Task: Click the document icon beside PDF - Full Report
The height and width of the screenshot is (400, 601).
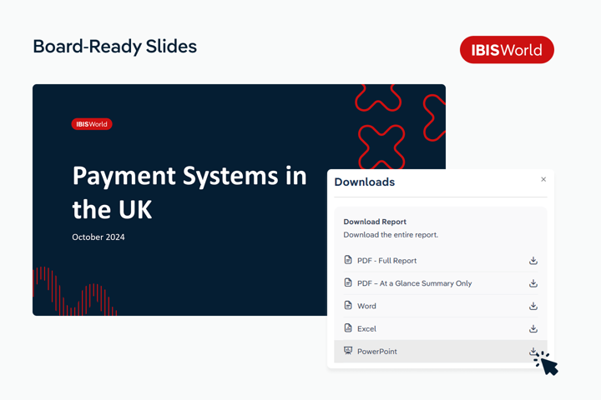Action: point(348,260)
